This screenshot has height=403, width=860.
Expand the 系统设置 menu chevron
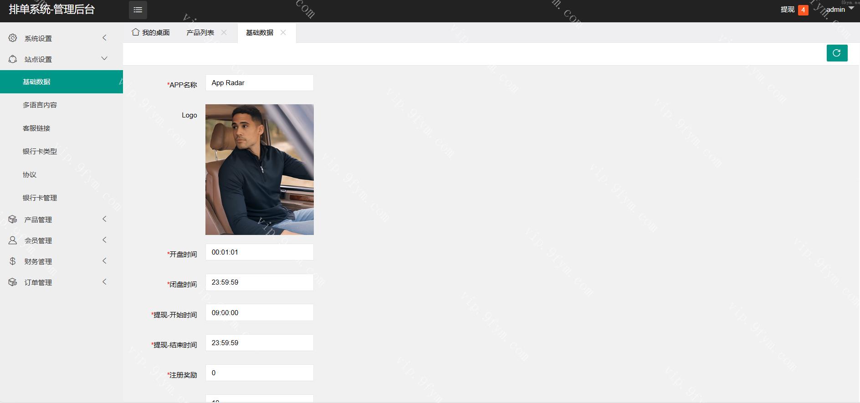(x=104, y=38)
